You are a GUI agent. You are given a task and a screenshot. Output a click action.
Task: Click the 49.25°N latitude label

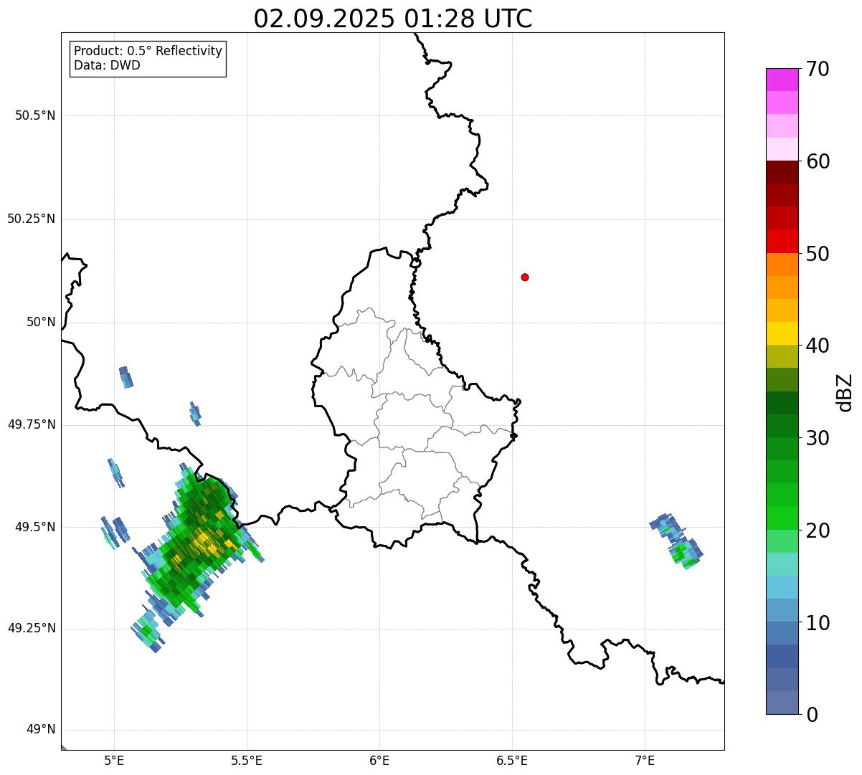pos(32,628)
